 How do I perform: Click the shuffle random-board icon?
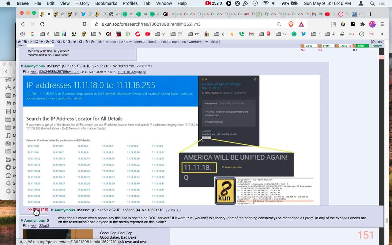(36, 42)
